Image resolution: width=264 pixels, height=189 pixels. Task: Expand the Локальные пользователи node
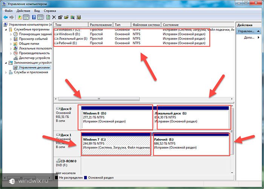(11, 49)
